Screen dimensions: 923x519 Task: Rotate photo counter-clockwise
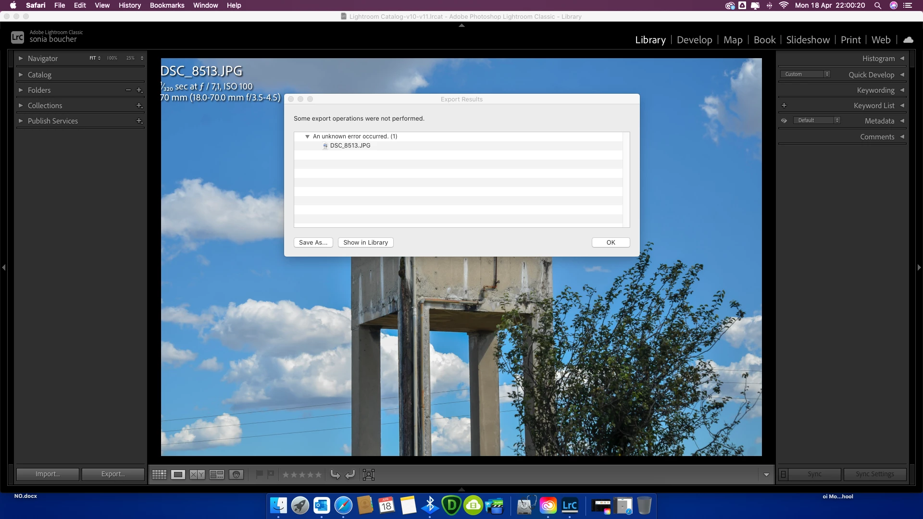pos(336,475)
